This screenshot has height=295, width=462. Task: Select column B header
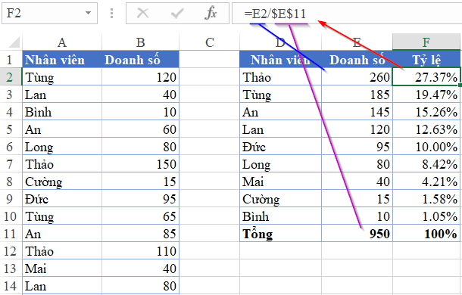click(x=141, y=42)
